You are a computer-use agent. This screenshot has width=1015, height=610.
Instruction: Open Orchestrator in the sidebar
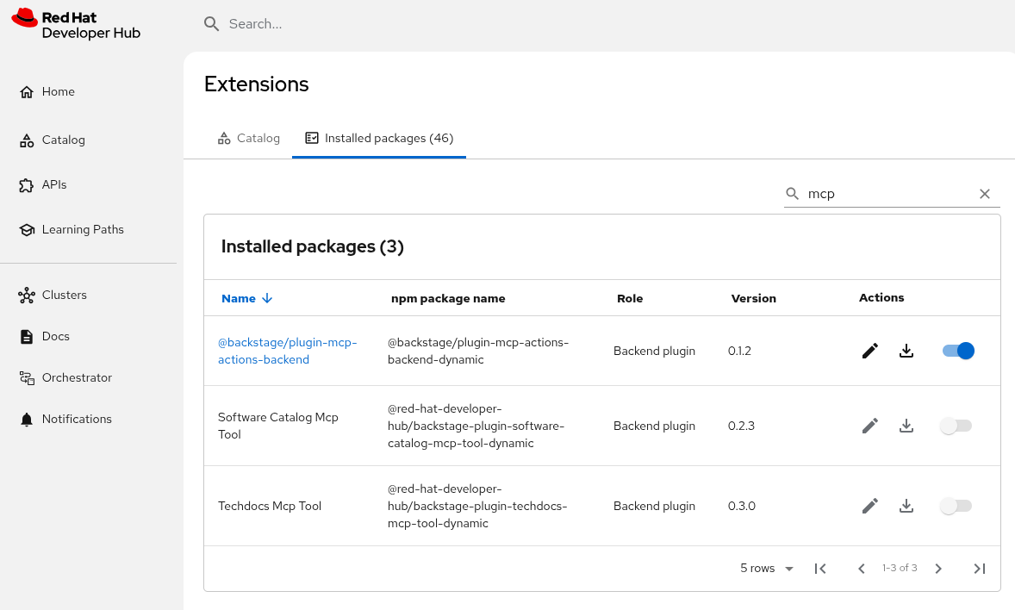pos(77,377)
